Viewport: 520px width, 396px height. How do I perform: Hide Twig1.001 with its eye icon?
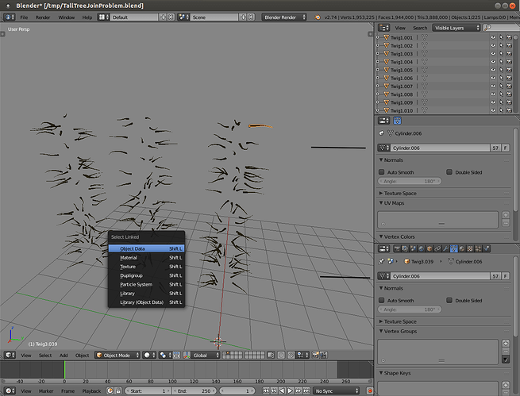pyautogui.click(x=493, y=37)
